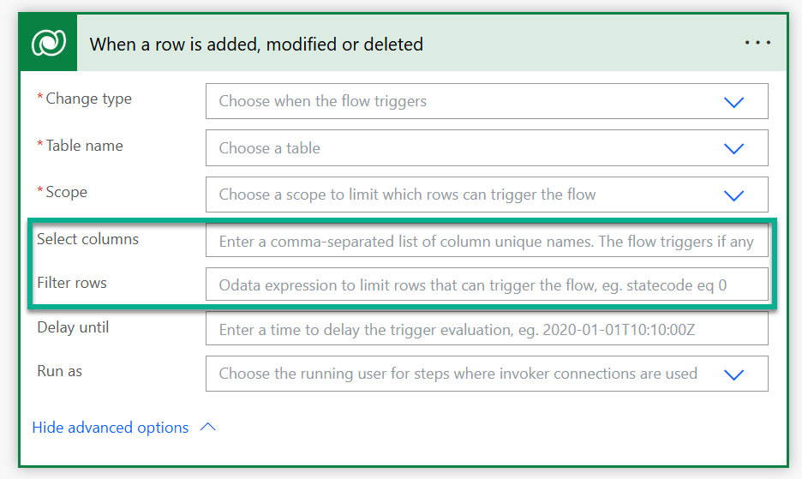Click the upward caret beside Hide advanced options
Screen dimensions: 802x479
click(x=207, y=427)
